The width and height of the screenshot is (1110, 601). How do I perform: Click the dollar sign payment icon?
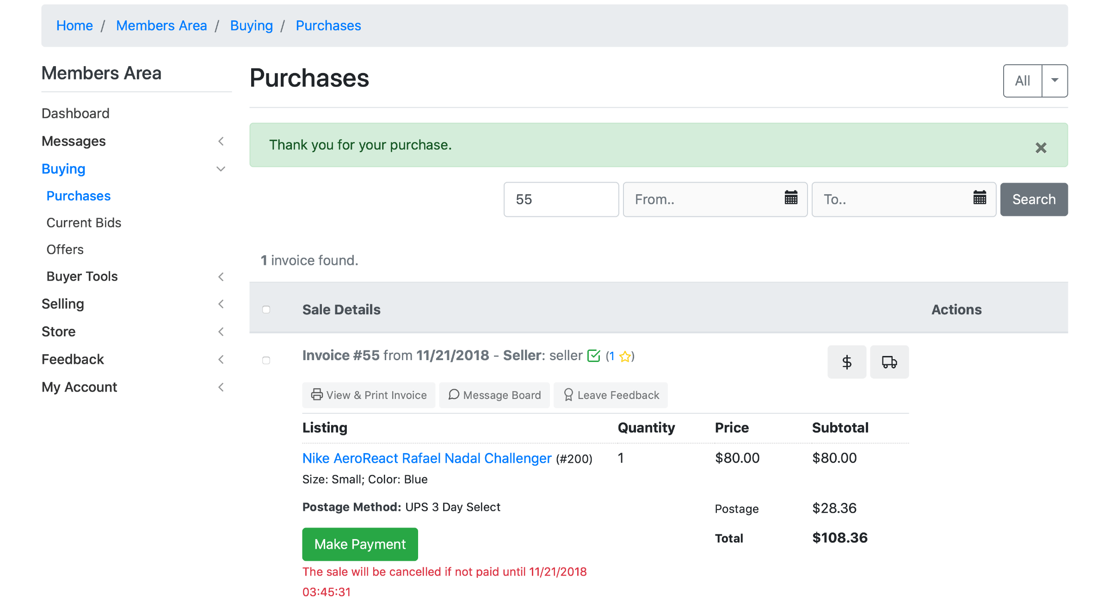click(x=846, y=362)
